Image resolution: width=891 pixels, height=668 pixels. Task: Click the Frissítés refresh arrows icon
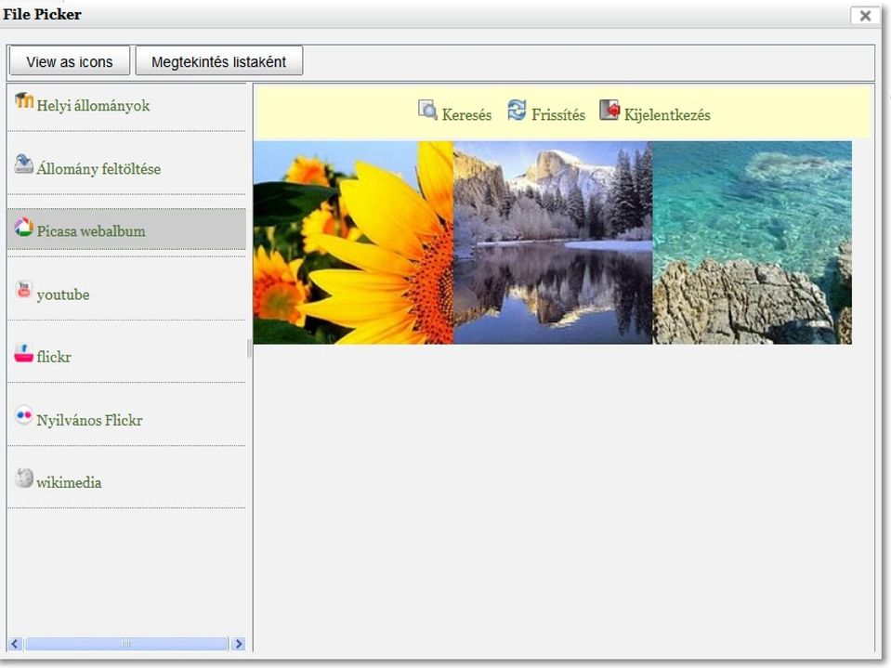(x=518, y=110)
